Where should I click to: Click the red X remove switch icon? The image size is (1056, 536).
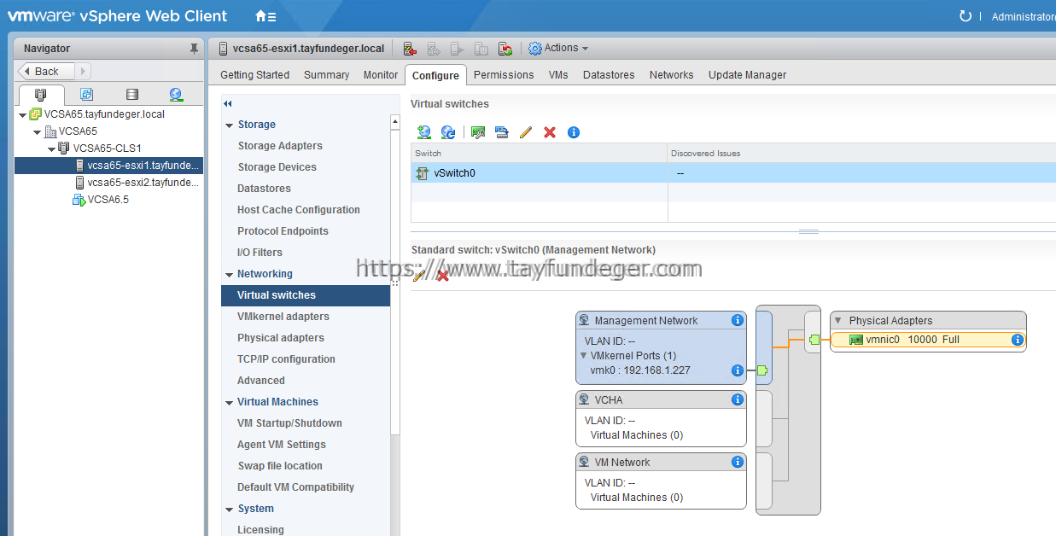pos(550,132)
